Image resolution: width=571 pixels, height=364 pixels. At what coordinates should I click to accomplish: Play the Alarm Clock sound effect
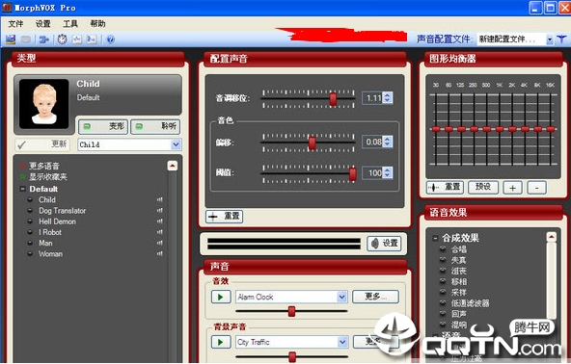pyautogui.click(x=221, y=297)
